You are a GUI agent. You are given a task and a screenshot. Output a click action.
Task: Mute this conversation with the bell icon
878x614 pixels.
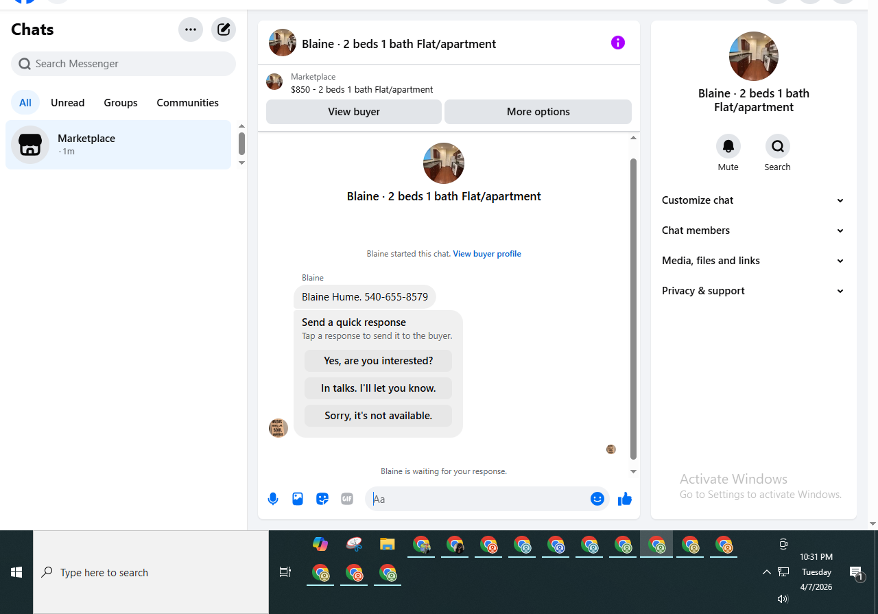click(728, 146)
